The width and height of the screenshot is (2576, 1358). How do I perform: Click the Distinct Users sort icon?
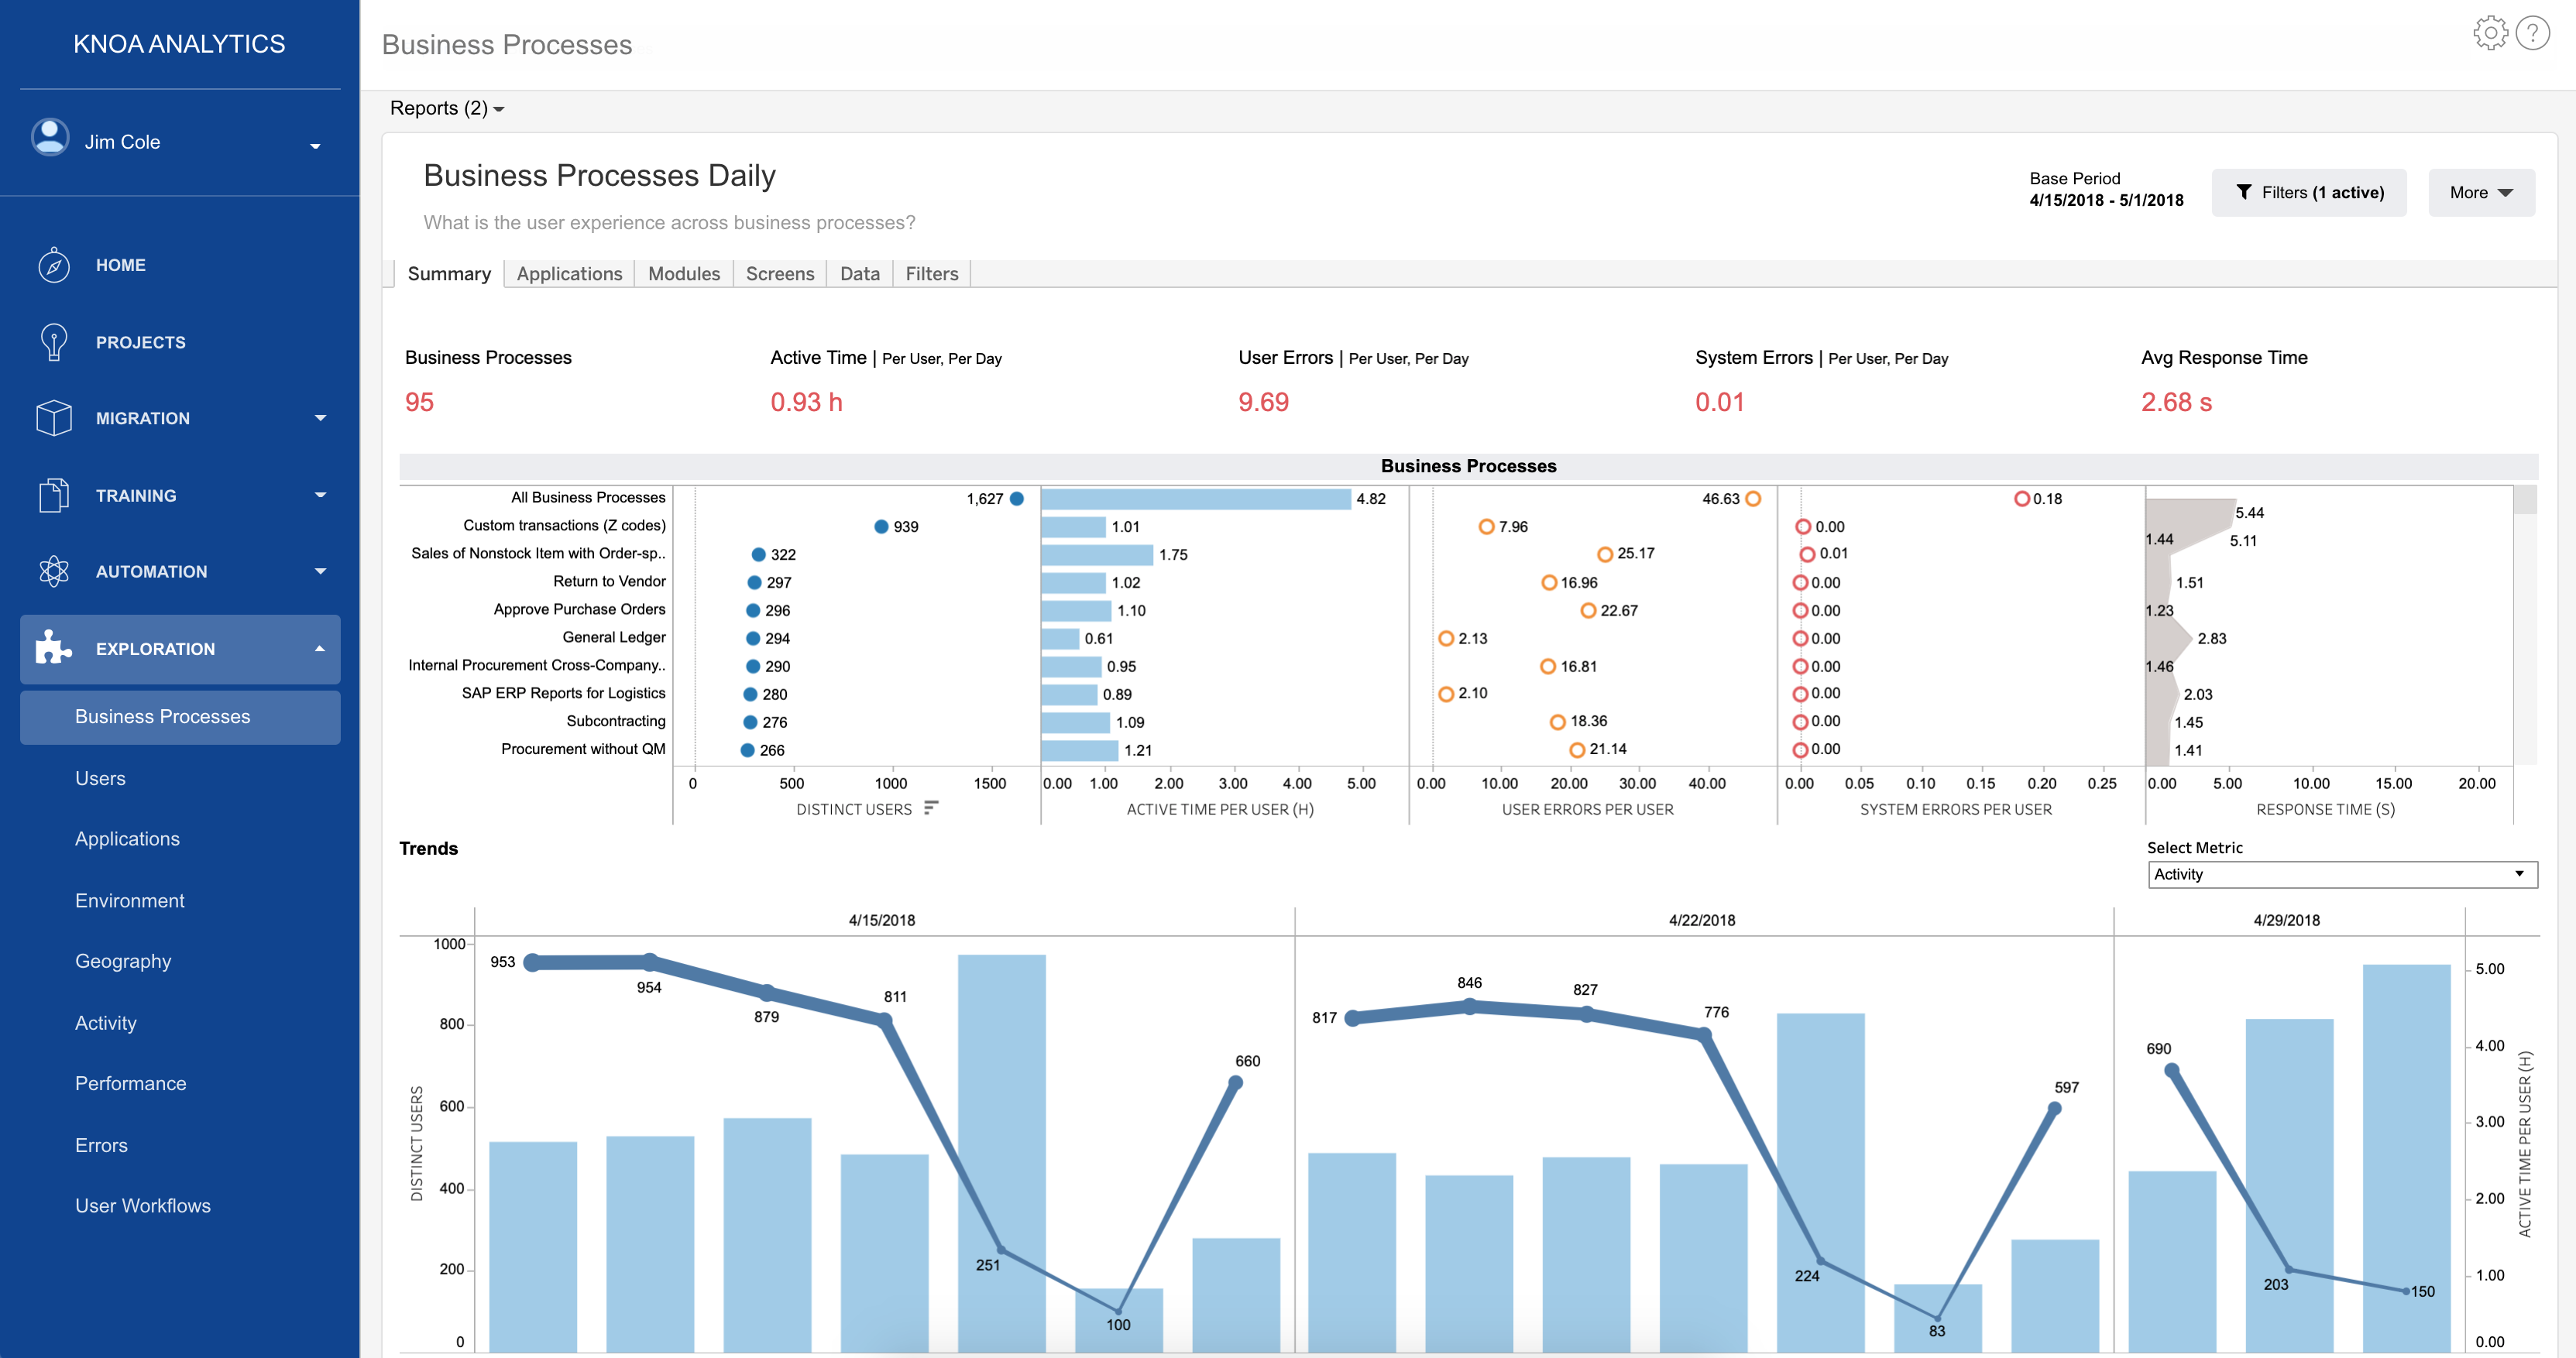(x=931, y=808)
